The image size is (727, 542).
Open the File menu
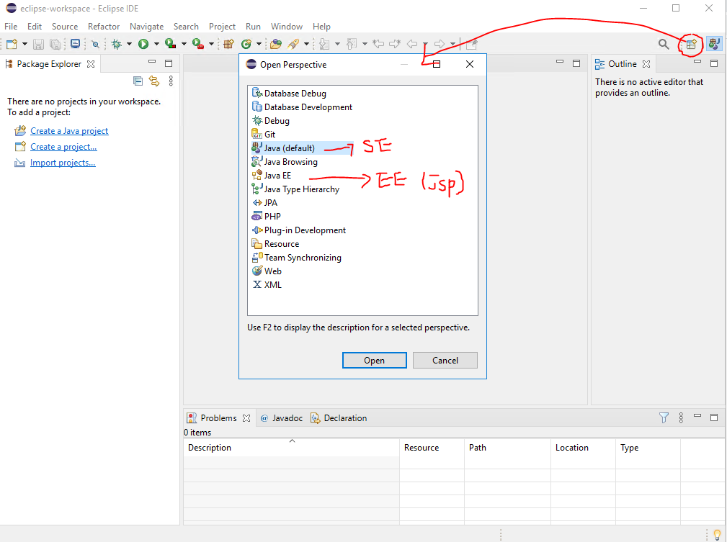click(x=11, y=27)
